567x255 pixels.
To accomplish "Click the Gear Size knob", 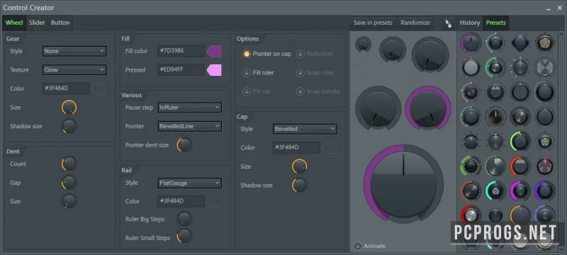I will pyautogui.click(x=69, y=108).
